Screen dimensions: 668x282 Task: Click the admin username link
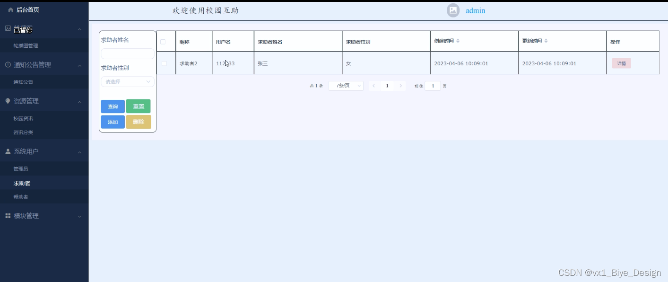[475, 10]
